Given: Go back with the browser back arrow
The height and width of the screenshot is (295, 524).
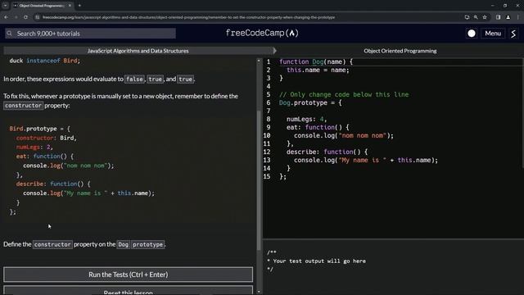Looking at the screenshot, I should [x=6, y=17].
